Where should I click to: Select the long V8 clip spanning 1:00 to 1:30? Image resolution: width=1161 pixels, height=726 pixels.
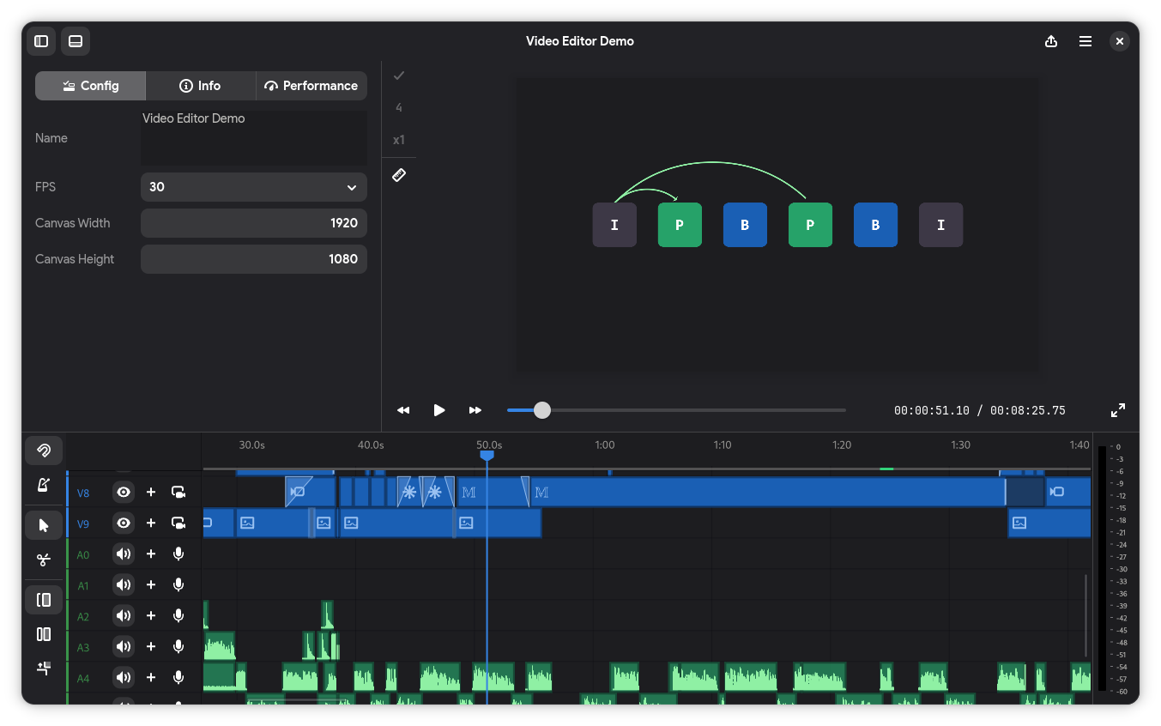[x=767, y=492]
